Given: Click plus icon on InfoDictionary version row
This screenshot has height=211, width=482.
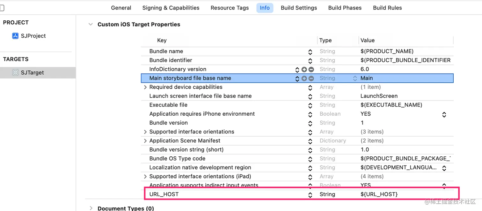Looking at the screenshot, I should click(x=304, y=69).
